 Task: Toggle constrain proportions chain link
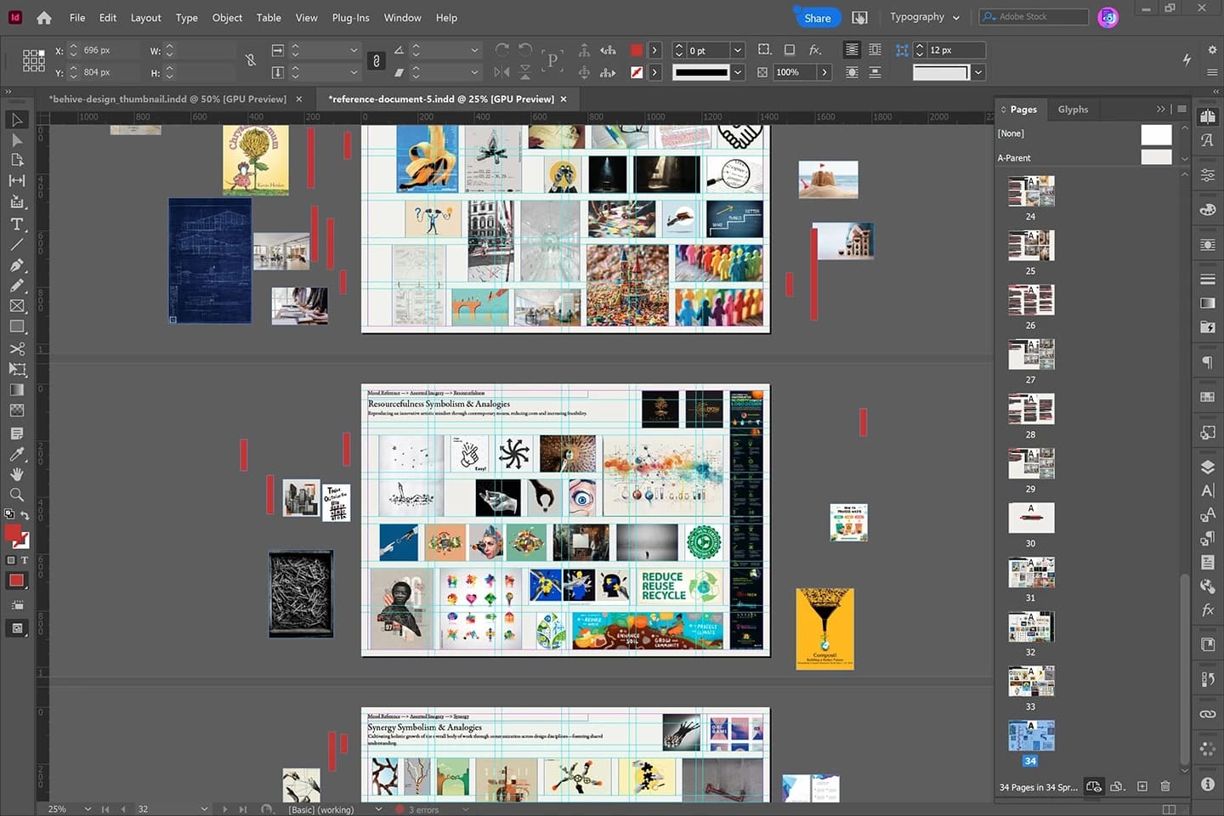377,61
